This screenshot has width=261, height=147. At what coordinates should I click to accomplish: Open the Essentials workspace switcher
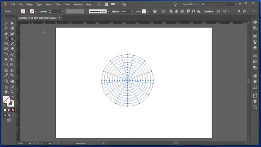[189, 4]
